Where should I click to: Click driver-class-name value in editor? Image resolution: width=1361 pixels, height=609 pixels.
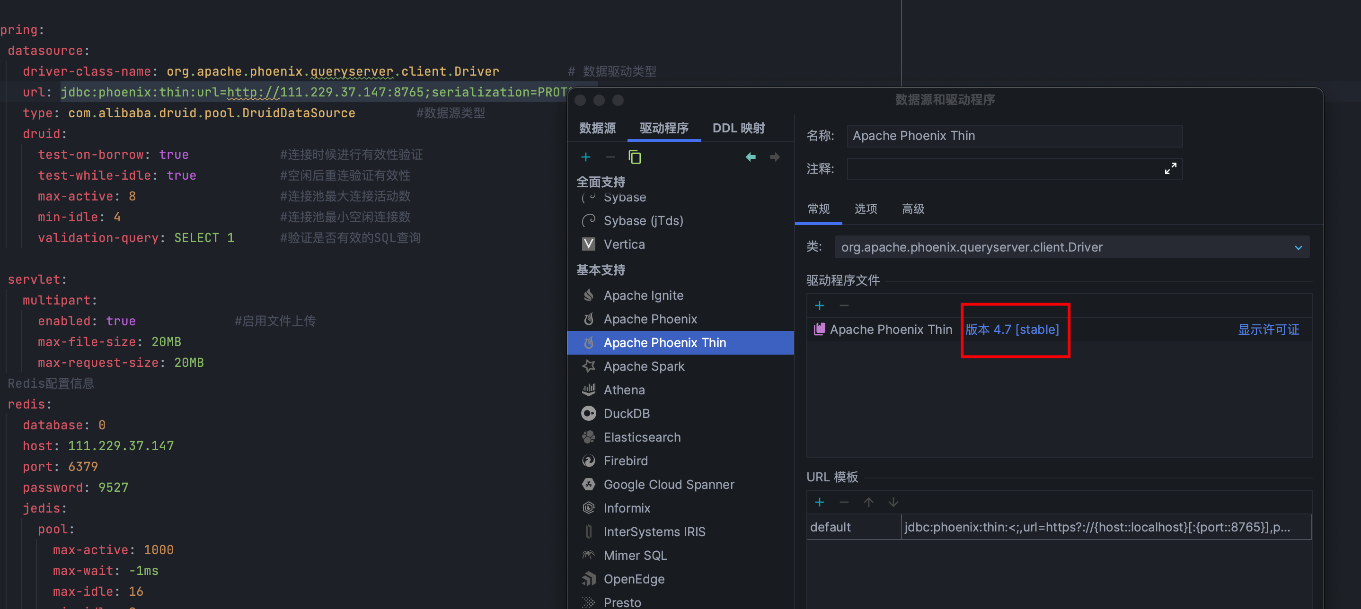pos(333,71)
